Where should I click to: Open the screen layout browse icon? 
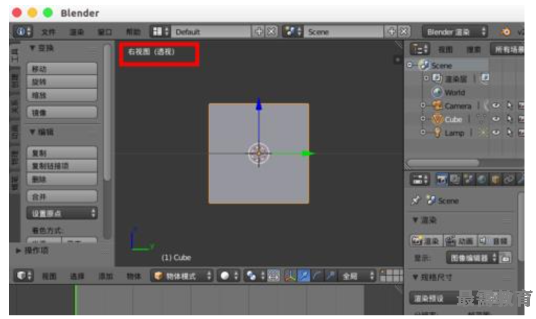tap(160, 32)
